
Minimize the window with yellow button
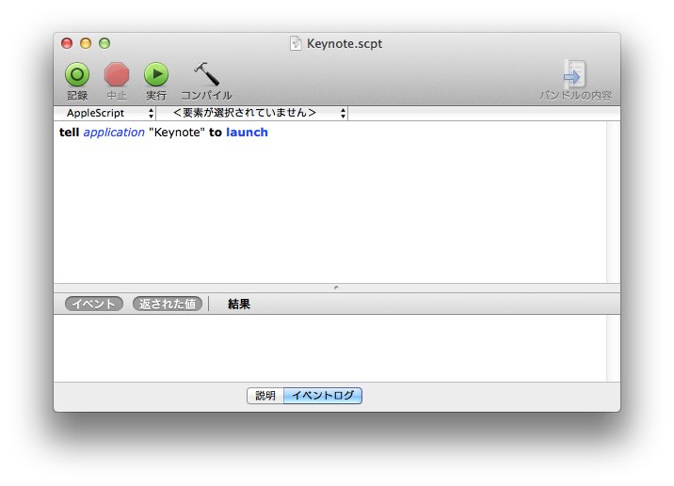(86, 43)
